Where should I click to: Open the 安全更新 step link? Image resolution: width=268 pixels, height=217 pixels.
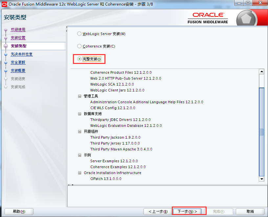pyautogui.click(x=18, y=62)
